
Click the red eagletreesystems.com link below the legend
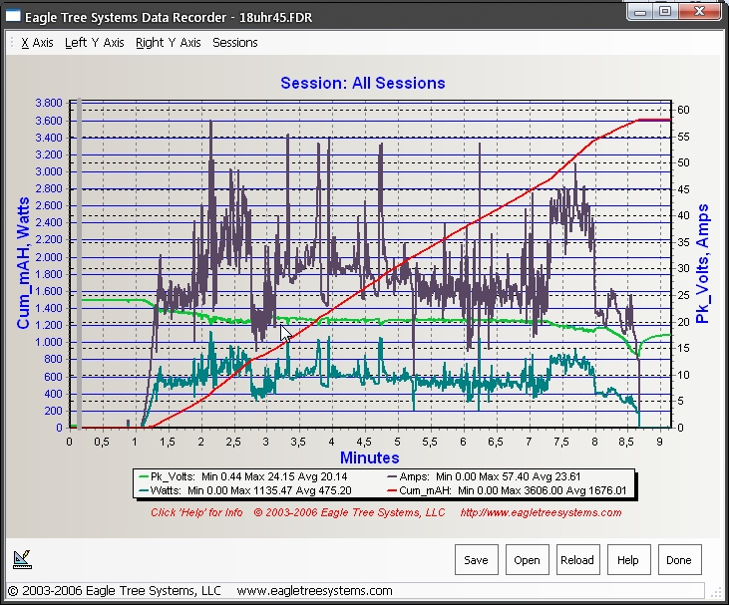[x=541, y=513]
